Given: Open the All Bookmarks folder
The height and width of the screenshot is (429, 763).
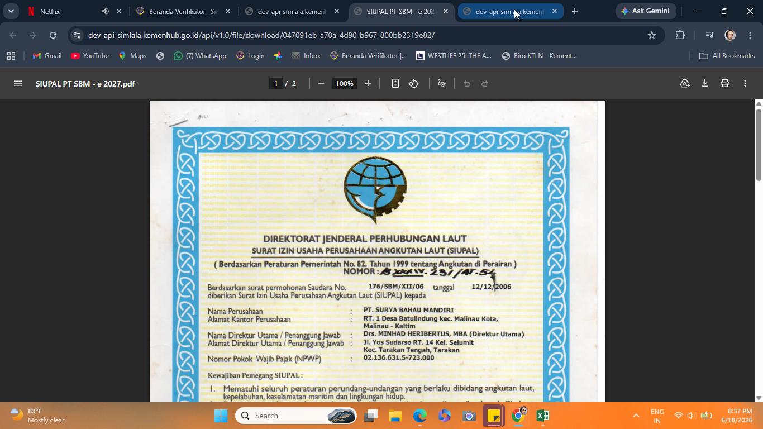Looking at the screenshot, I should pos(727,56).
